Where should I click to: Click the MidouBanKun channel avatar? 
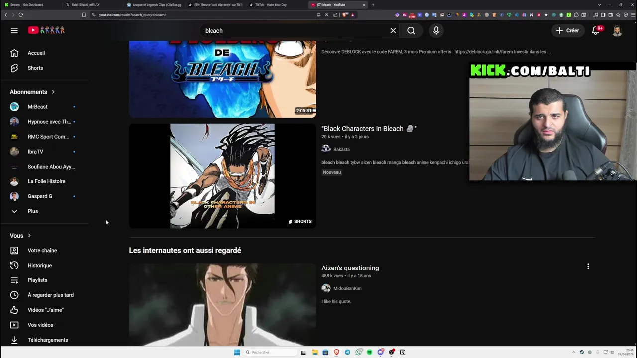click(x=326, y=288)
